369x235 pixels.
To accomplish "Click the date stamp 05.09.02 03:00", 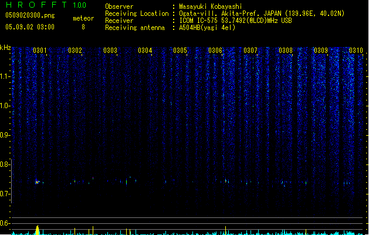I will click(x=30, y=27).
